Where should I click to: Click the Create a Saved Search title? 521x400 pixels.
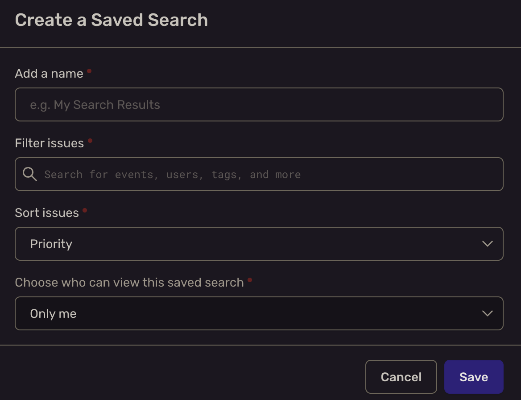tap(111, 20)
